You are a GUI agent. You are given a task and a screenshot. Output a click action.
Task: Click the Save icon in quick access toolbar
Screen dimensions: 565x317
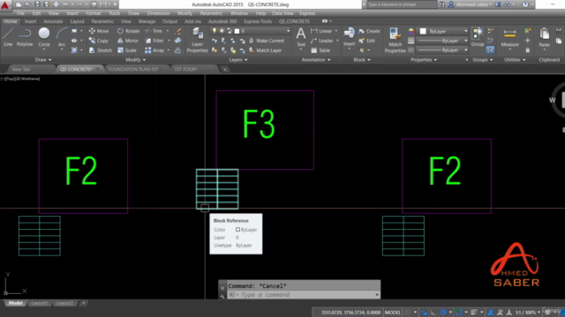point(37,4)
